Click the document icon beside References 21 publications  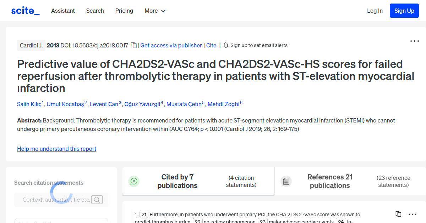tap(286, 181)
